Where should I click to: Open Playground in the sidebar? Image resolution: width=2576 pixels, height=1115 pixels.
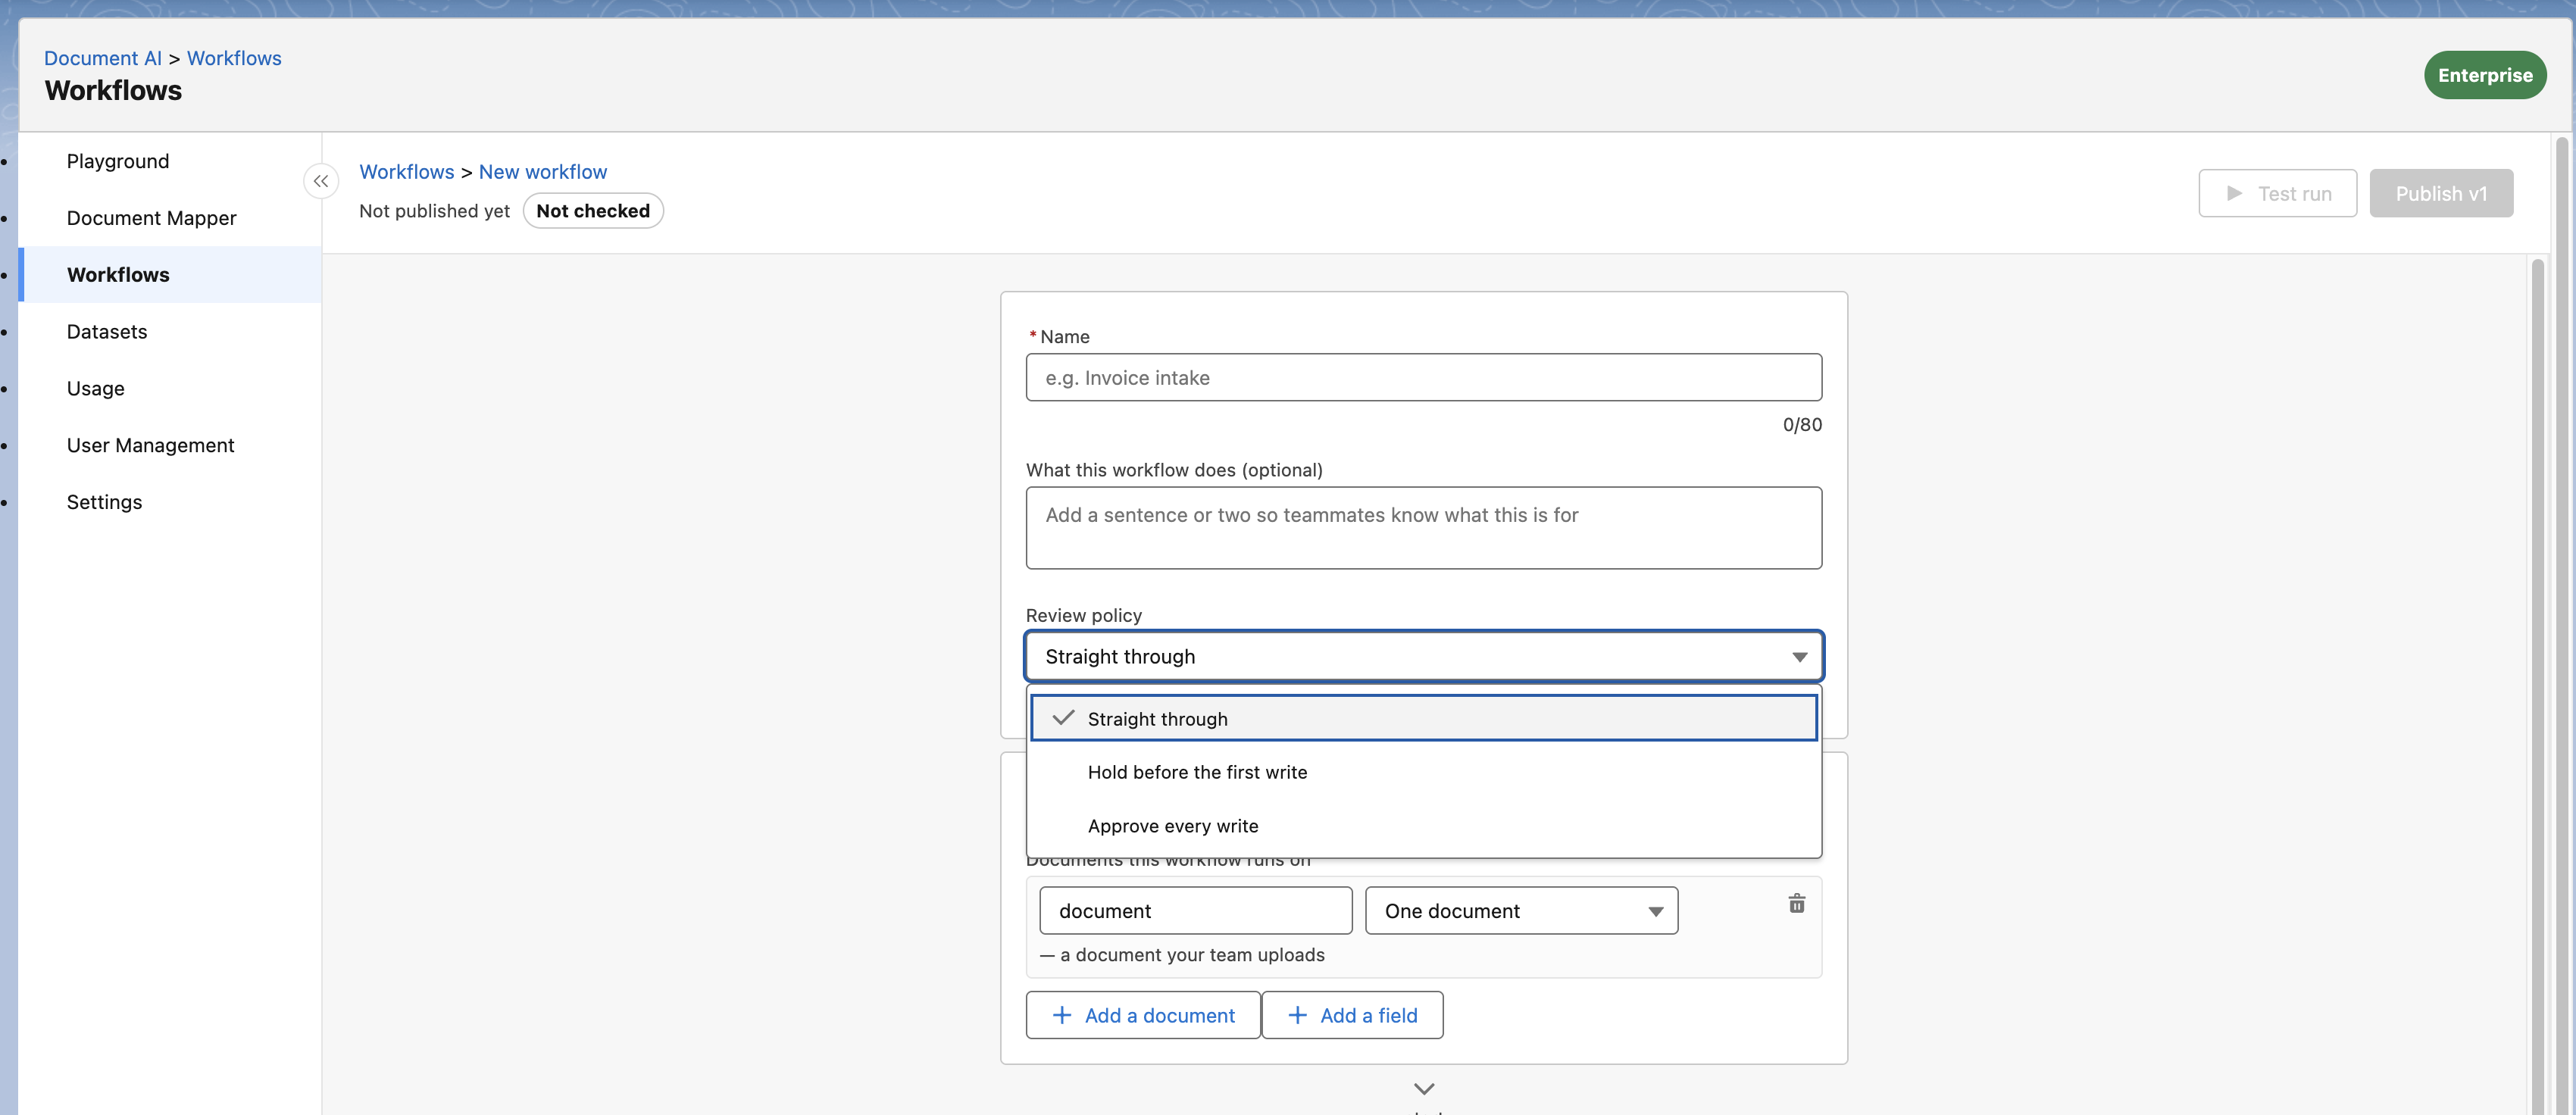118,161
